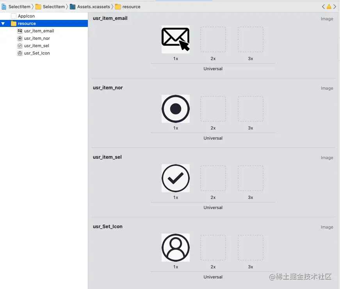The height and width of the screenshot is (289, 340).
Task: Go to previous issue with left chevron
Action: click(x=323, y=7)
